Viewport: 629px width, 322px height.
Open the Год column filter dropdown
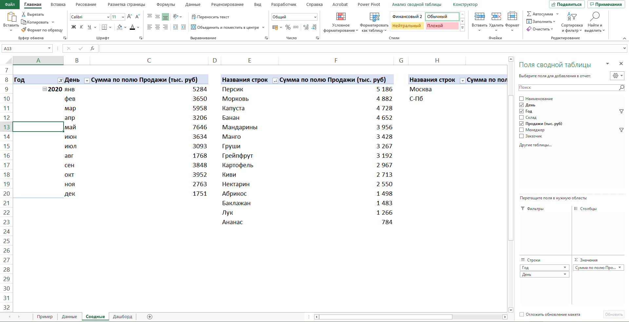click(x=60, y=80)
